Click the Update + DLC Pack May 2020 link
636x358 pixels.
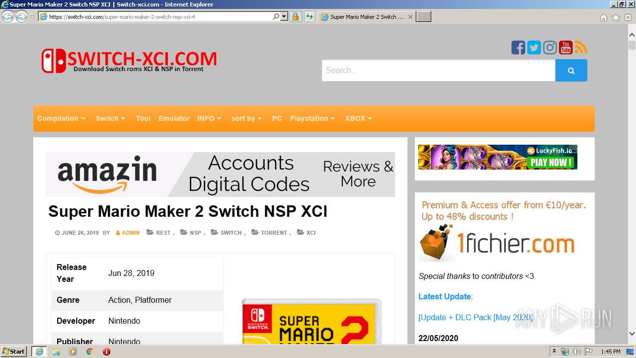(x=476, y=317)
